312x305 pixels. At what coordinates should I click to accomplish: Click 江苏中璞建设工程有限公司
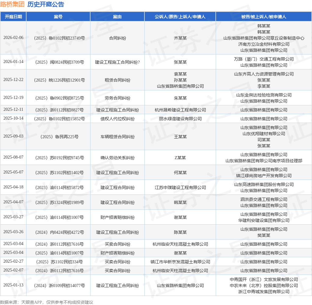coord(180,188)
